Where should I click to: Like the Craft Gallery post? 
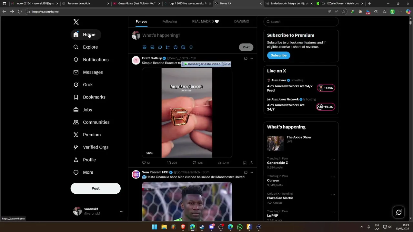pyautogui.click(x=197, y=163)
